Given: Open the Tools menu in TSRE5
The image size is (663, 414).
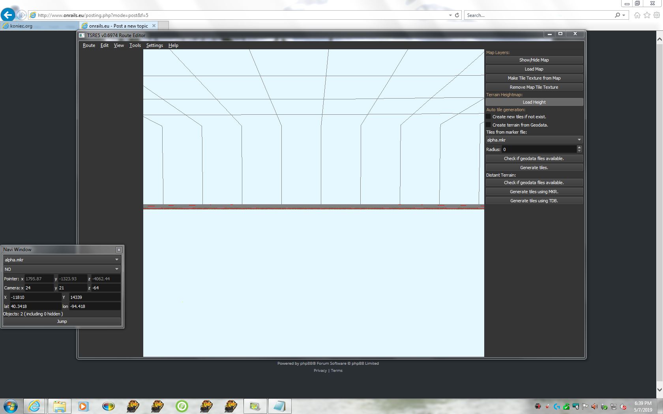Looking at the screenshot, I should point(135,45).
